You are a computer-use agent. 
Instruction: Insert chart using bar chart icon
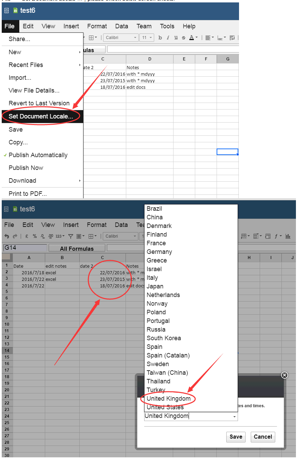tap(288, 236)
